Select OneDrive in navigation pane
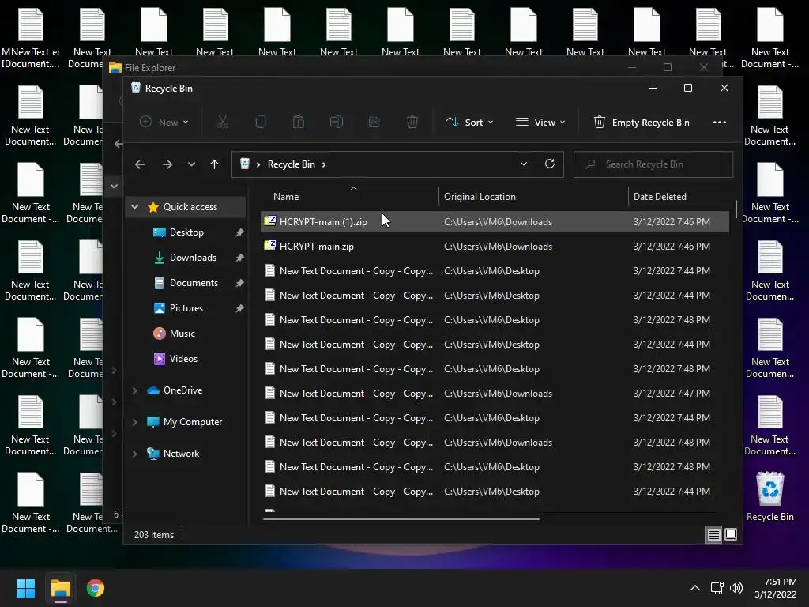 (182, 390)
